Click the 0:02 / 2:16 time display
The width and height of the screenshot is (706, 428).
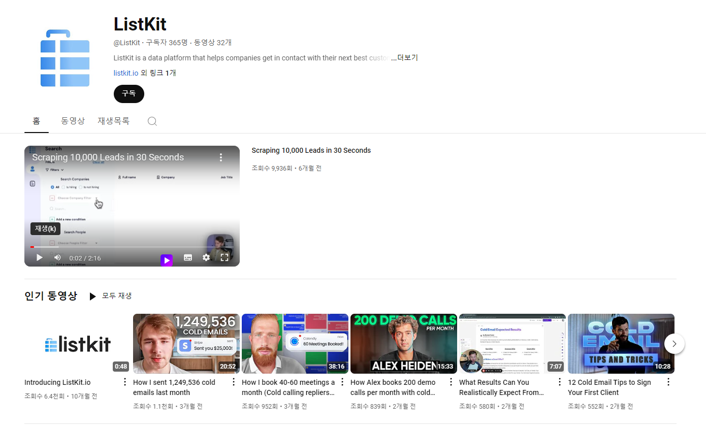[85, 258]
